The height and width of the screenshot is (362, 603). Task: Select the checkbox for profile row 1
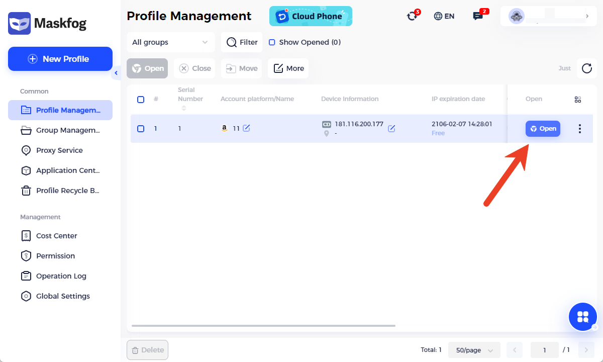point(141,129)
